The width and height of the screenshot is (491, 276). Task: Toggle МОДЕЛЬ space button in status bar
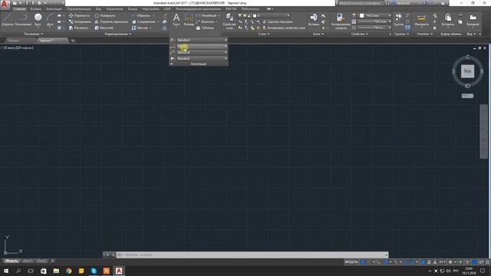coord(351,262)
